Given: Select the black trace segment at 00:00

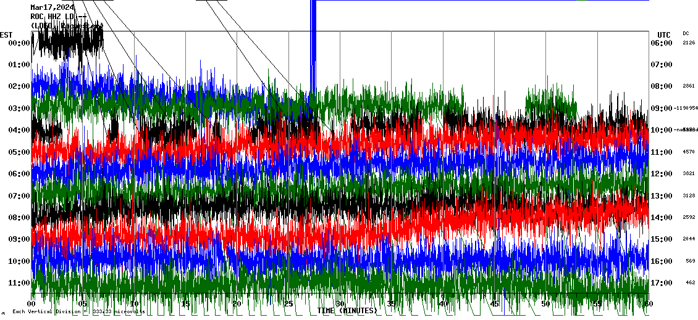Looking at the screenshot, I should [68, 42].
